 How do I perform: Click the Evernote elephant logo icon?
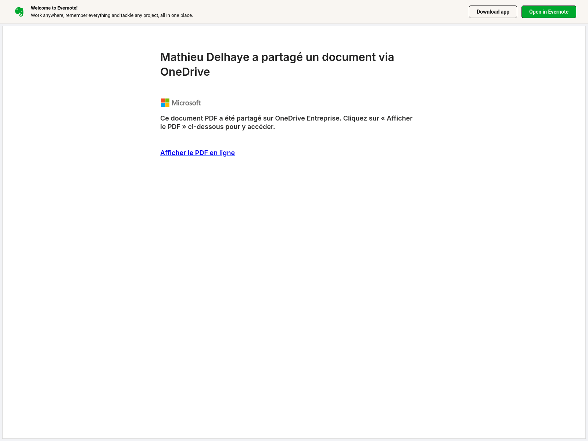(x=19, y=12)
